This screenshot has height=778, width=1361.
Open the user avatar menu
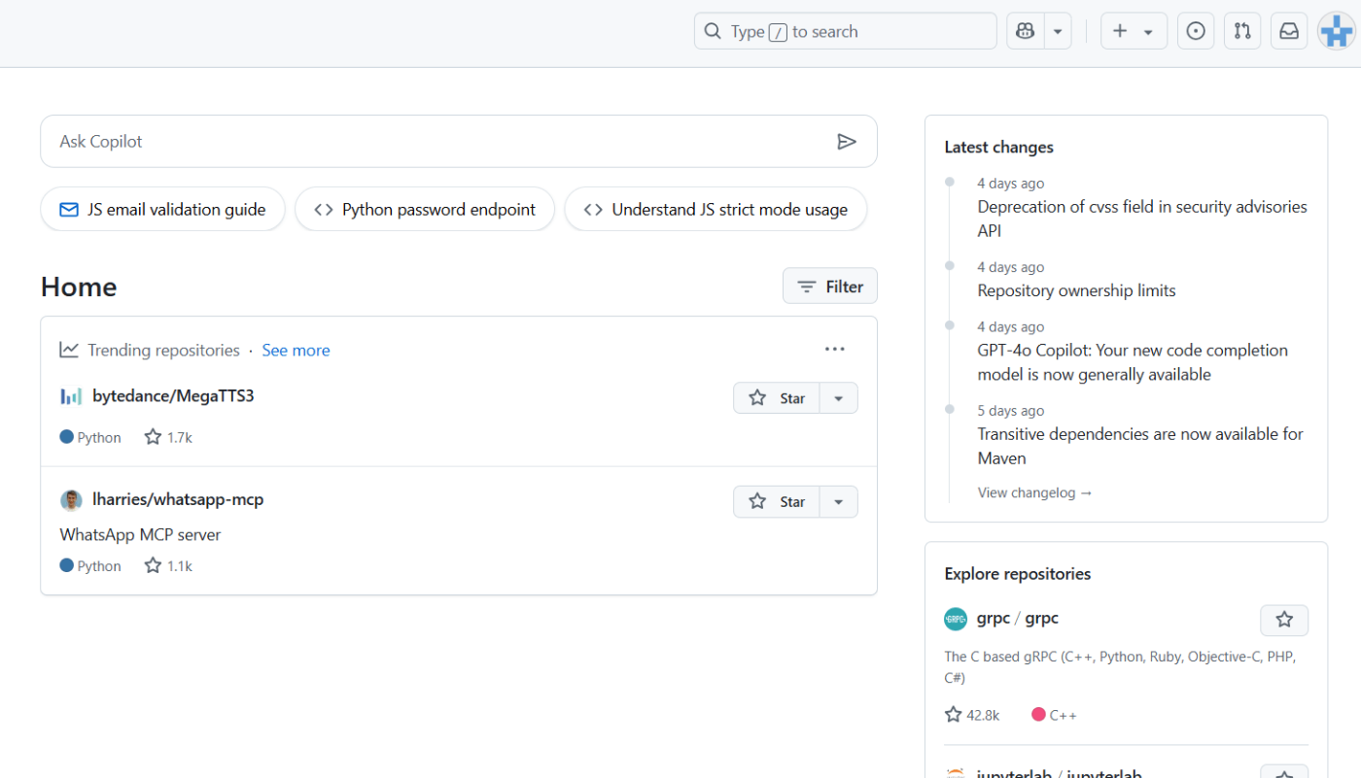[1337, 31]
